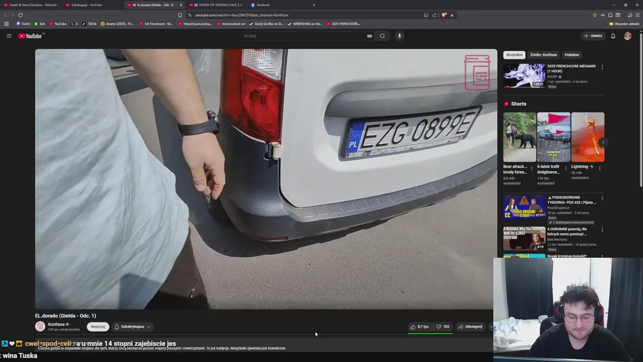The width and height of the screenshot is (643, 362).
Task: Open a new browser tab with plus icon
Action: pyautogui.click(x=314, y=5)
